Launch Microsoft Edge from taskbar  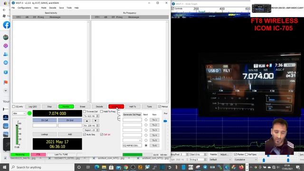click(97, 167)
